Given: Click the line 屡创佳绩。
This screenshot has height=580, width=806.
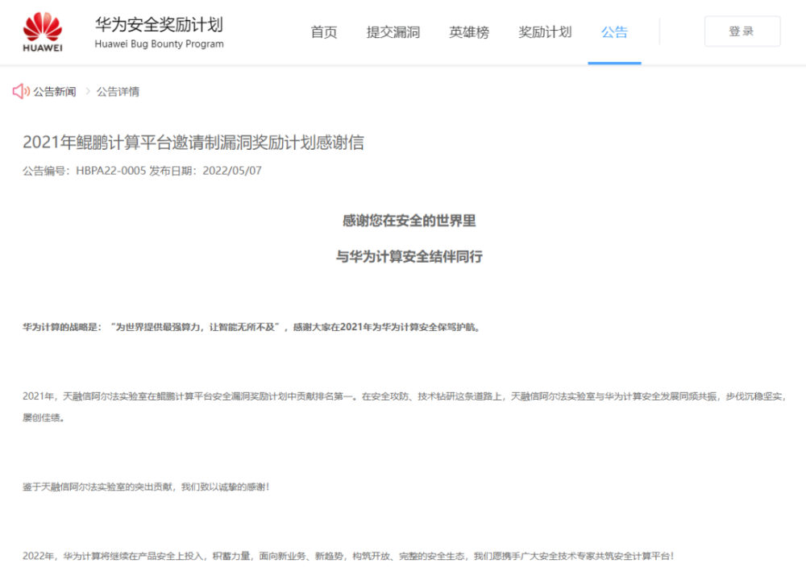Looking at the screenshot, I should pos(44,417).
